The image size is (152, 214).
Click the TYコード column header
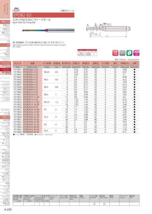(x=18, y=63)
